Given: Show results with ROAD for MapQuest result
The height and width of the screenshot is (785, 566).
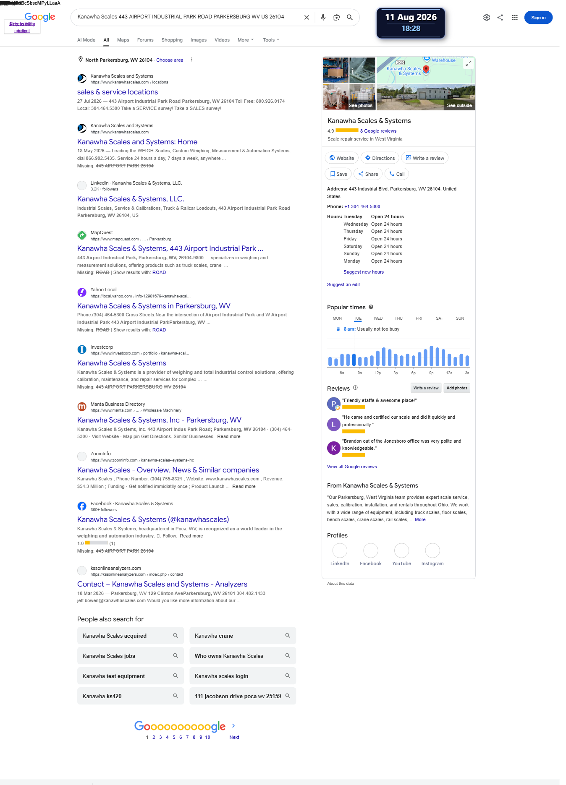Looking at the screenshot, I should 159,272.
